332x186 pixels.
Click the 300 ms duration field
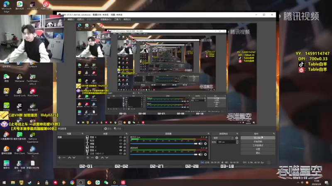[226, 142]
